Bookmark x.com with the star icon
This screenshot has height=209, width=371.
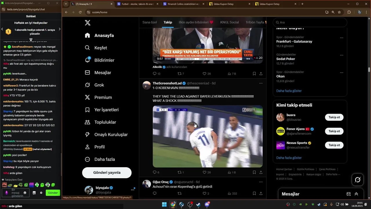point(339,12)
